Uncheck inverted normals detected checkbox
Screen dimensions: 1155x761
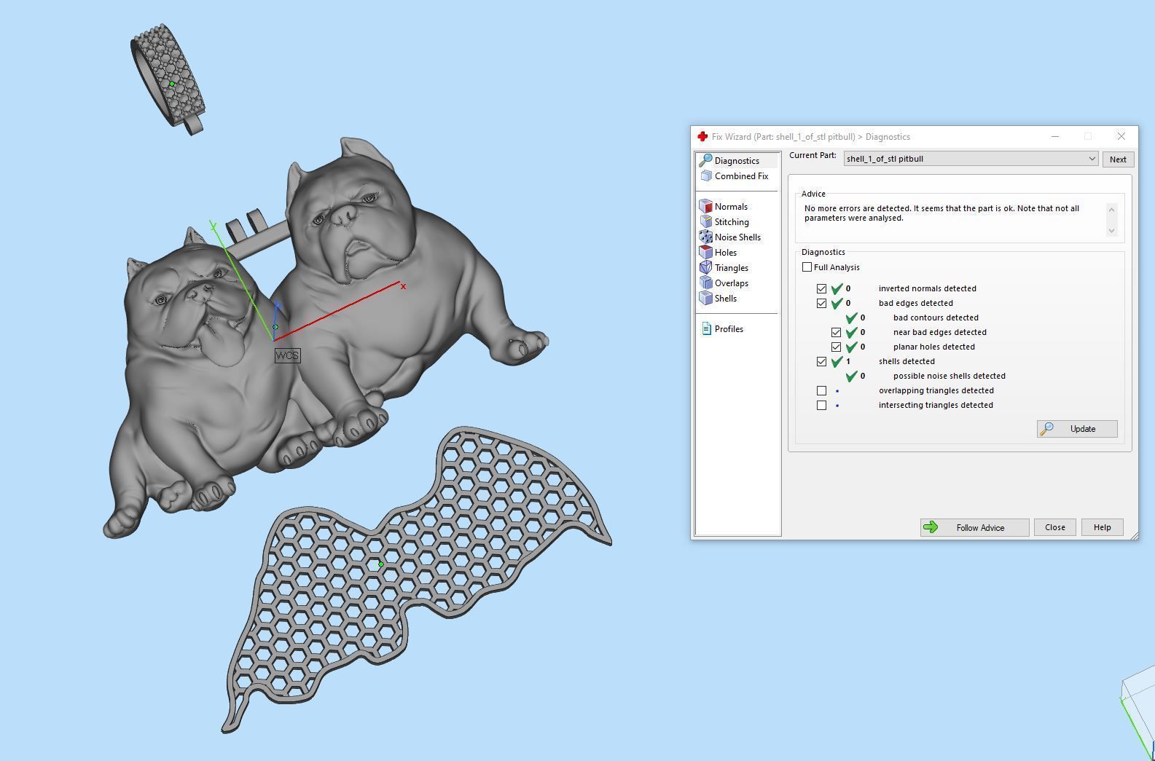pyautogui.click(x=821, y=288)
